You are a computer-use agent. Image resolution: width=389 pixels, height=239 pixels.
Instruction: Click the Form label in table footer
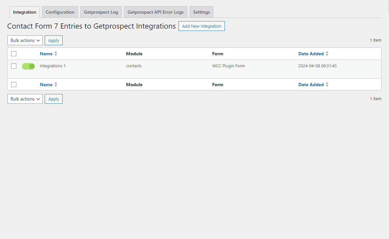(x=218, y=85)
